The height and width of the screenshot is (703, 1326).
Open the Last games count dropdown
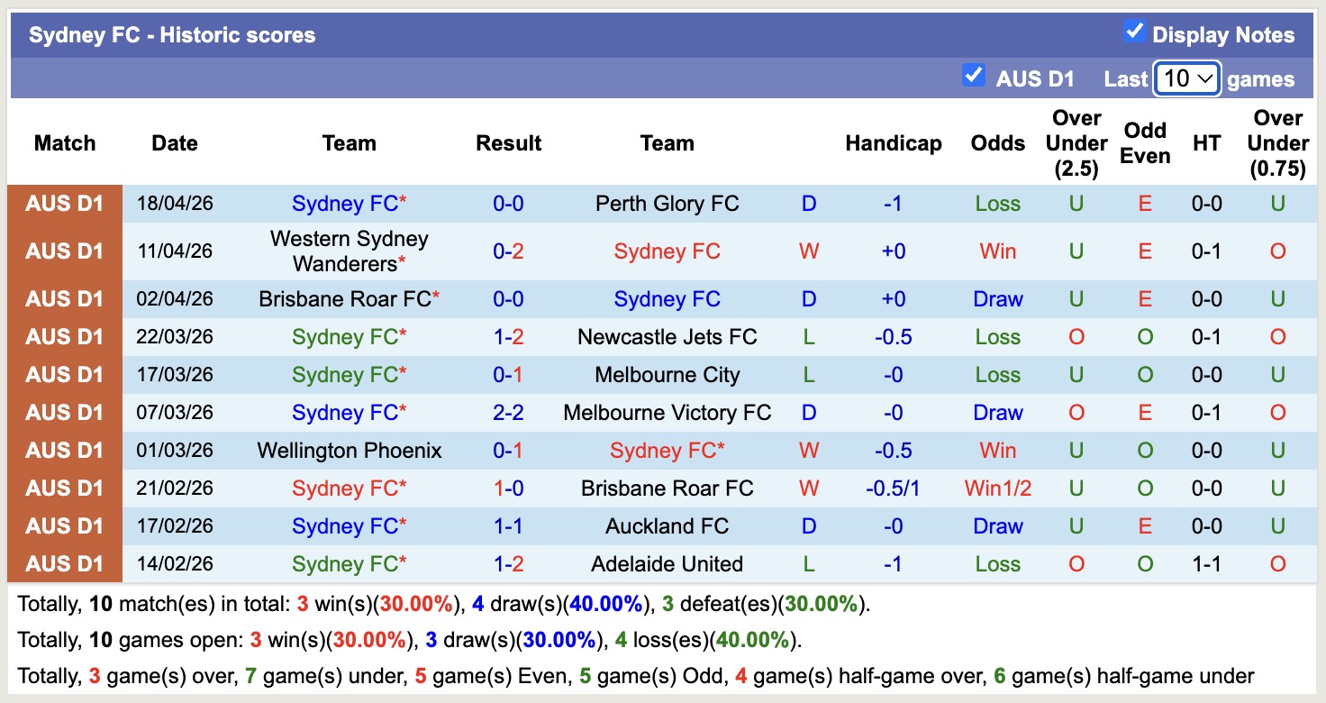pyautogui.click(x=1187, y=78)
